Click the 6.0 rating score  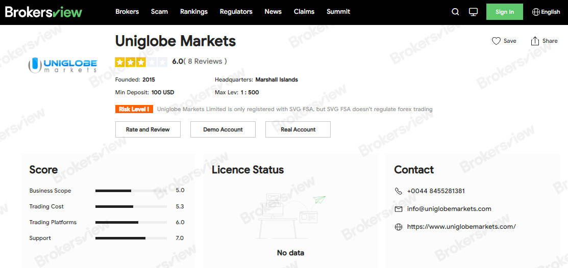click(178, 62)
